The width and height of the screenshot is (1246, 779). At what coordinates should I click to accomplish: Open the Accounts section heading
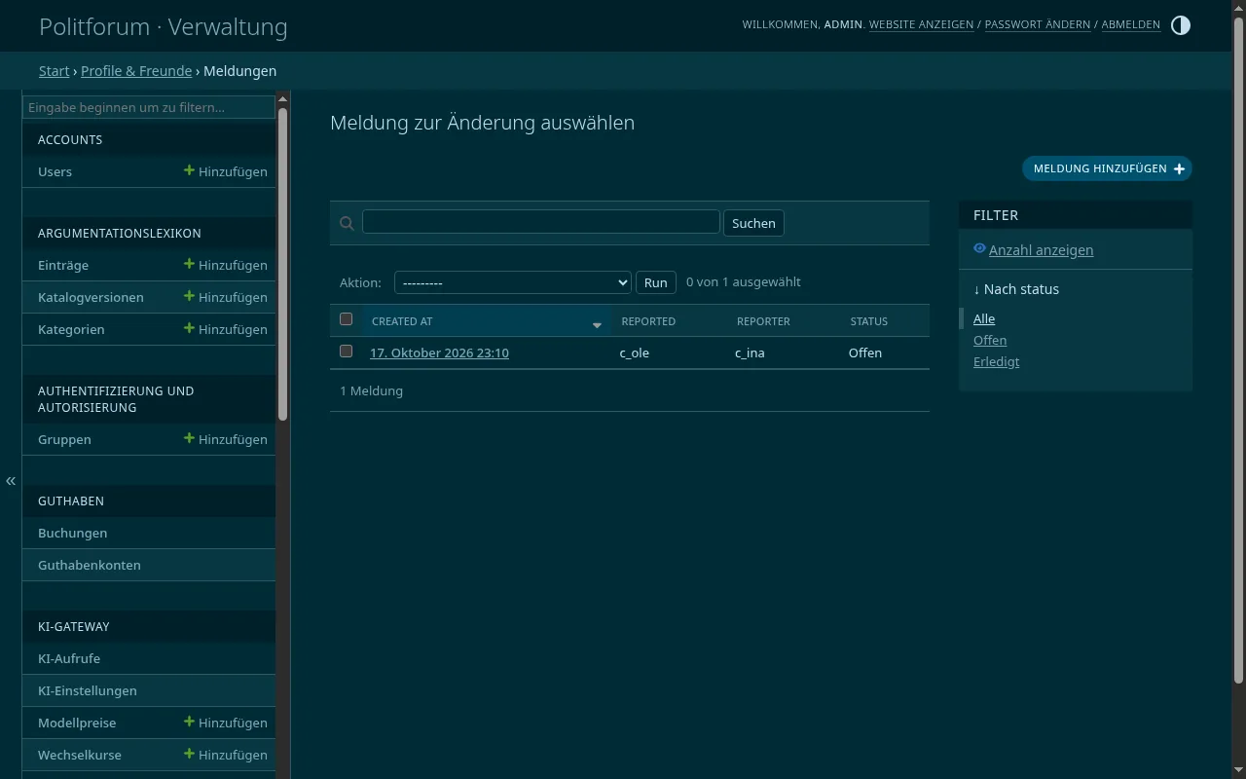[70, 139]
